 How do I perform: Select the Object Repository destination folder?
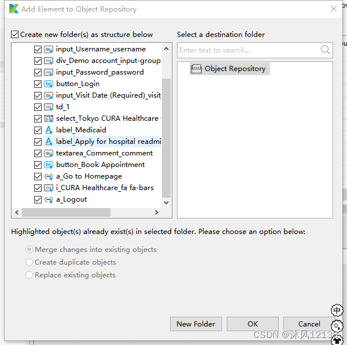(x=230, y=69)
